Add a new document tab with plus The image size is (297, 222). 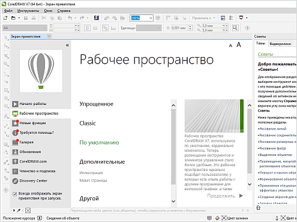click(49, 36)
